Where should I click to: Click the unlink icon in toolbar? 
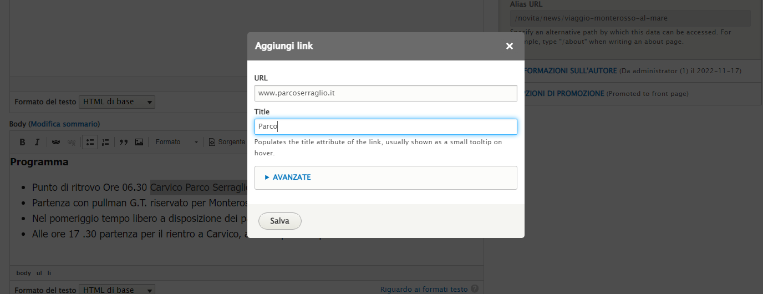(x=71, y=142)
